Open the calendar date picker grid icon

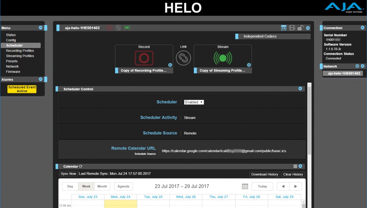pos(245,186)
